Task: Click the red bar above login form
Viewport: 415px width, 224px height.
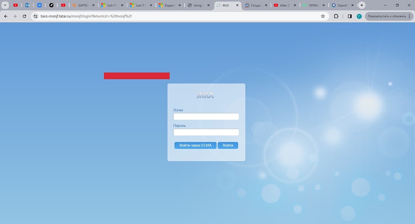Action: coord(137,76)
